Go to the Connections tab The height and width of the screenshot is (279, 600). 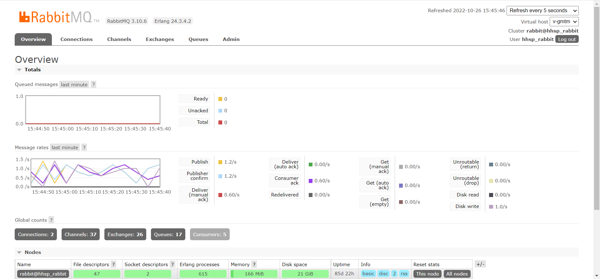[x=77, y=39]
